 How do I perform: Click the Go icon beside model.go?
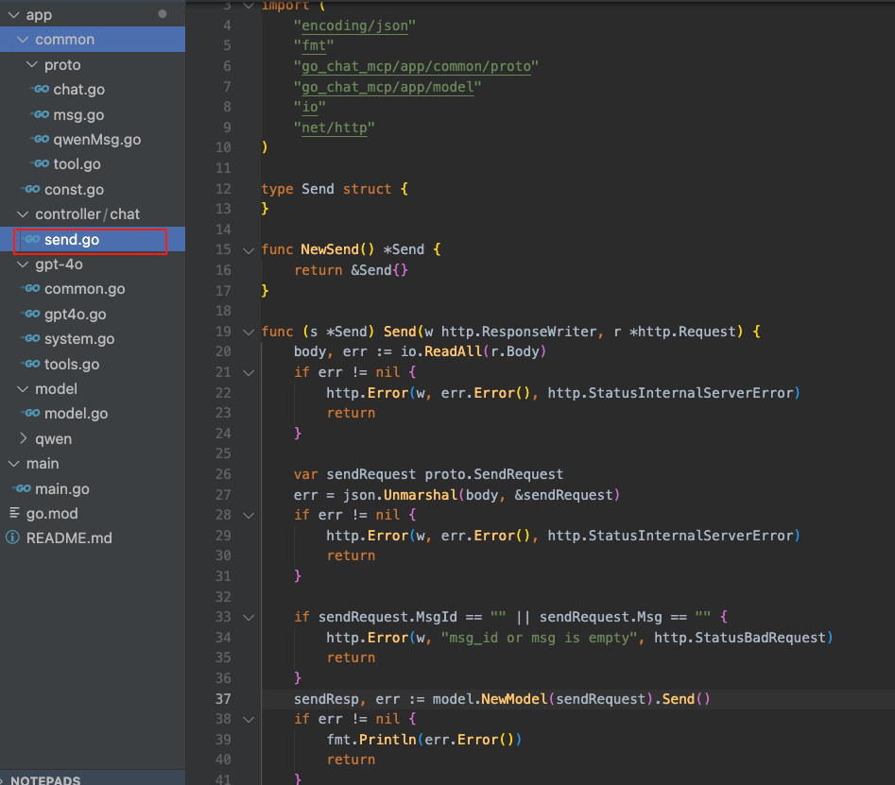31,414
